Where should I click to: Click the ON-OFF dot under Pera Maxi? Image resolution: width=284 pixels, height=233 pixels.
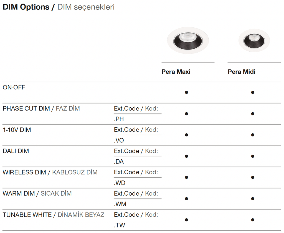pyautogui.click(x=186, y=92)
